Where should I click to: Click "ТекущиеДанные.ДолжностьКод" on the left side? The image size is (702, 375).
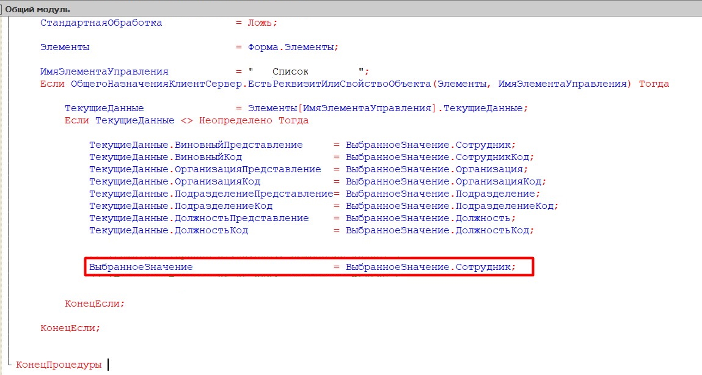[169, 230]
